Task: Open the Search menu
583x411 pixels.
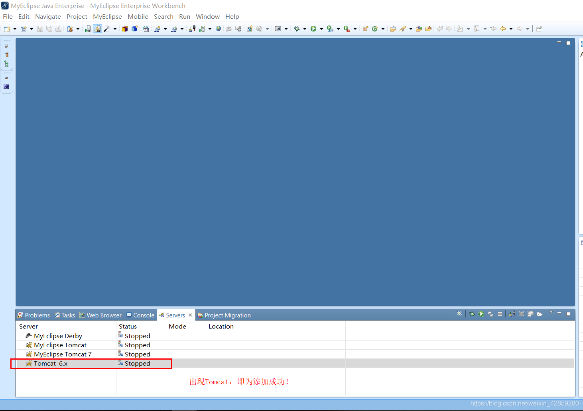Action: [x=163, y=16]
